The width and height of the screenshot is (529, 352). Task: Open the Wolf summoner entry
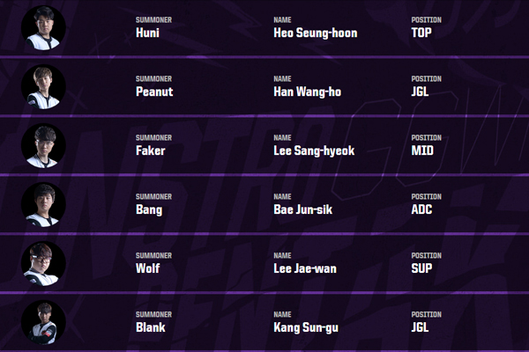coord(149,268)
